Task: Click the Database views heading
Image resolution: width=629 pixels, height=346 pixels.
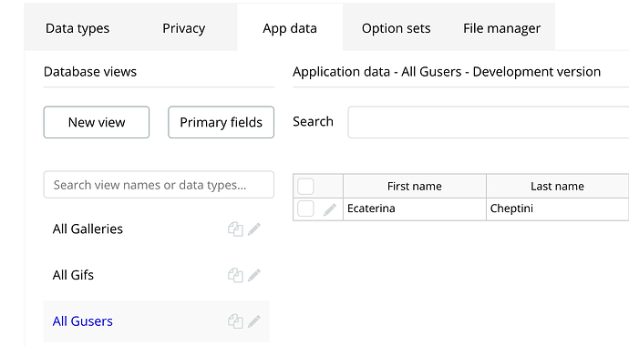Action: tap(90, 72)
